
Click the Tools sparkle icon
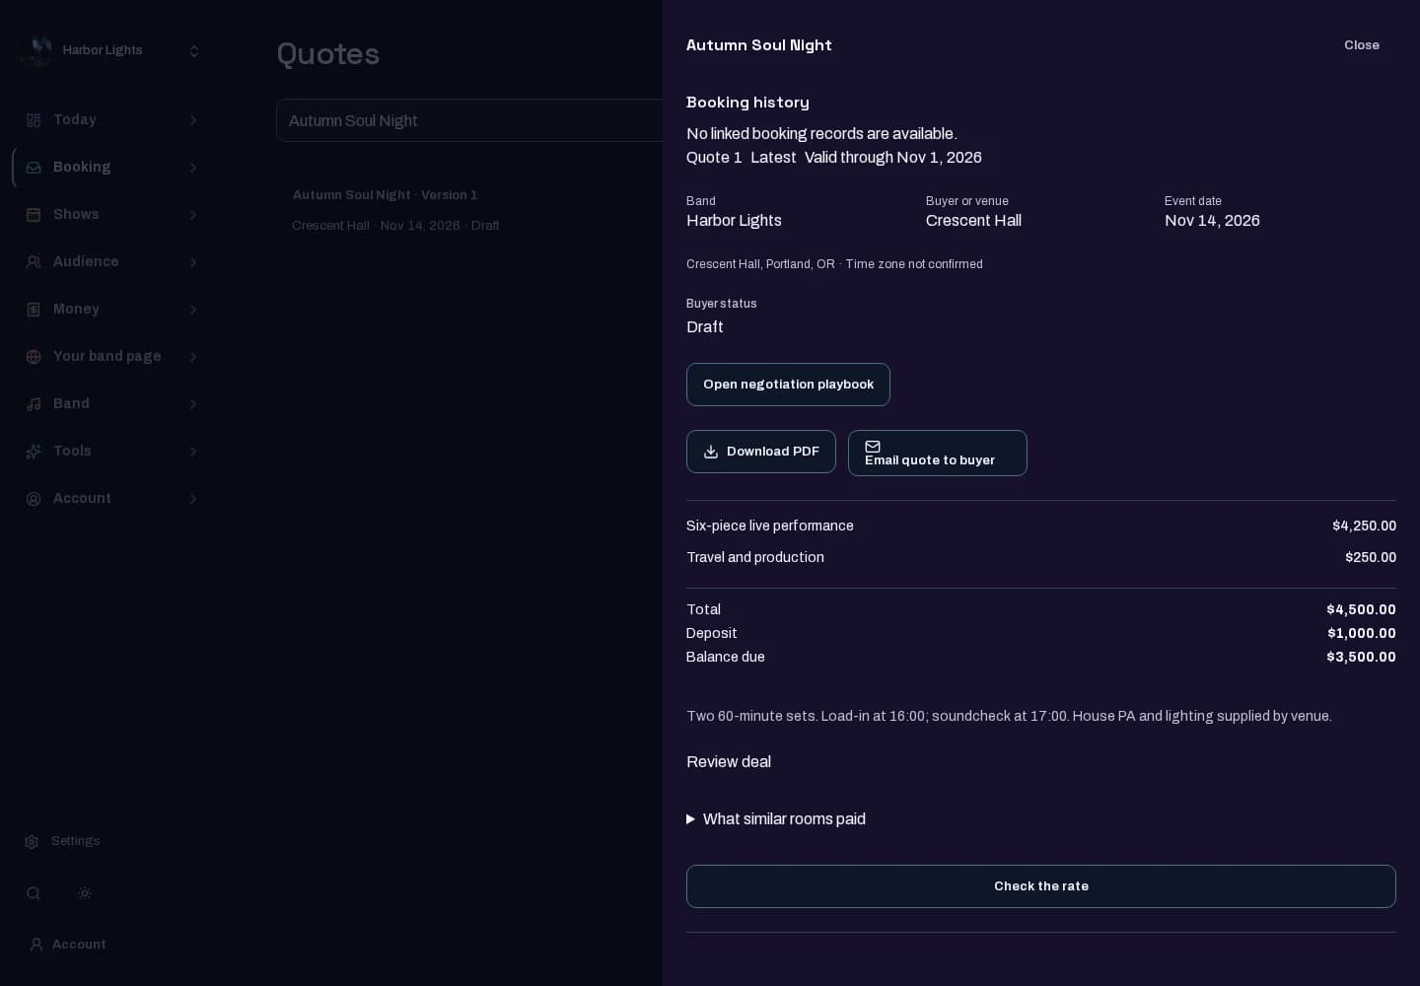[x=34, y=452]
